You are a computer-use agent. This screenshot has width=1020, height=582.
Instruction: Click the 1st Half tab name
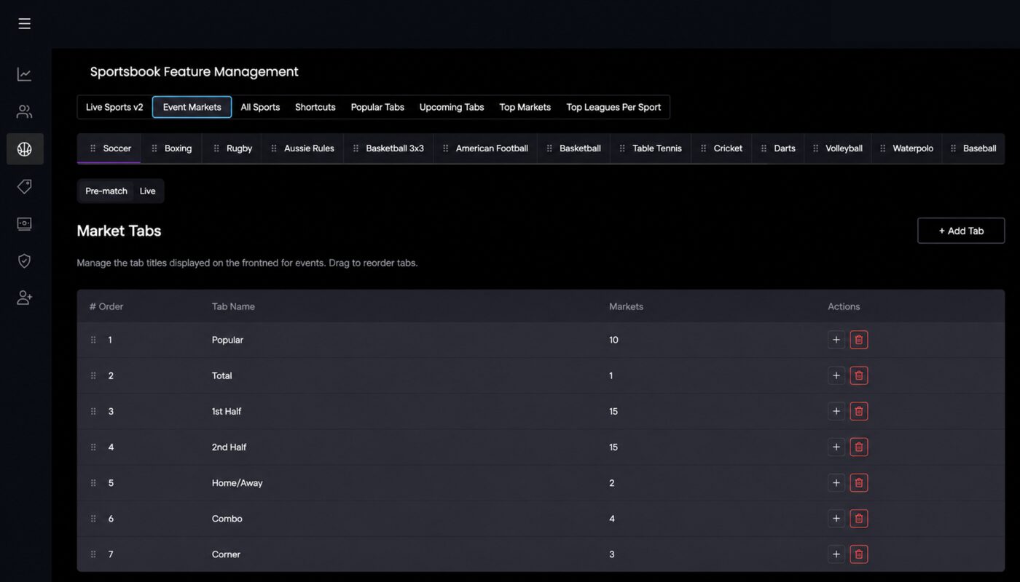point(227,411)
